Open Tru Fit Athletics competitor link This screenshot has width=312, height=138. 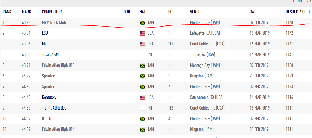point(54,108)
